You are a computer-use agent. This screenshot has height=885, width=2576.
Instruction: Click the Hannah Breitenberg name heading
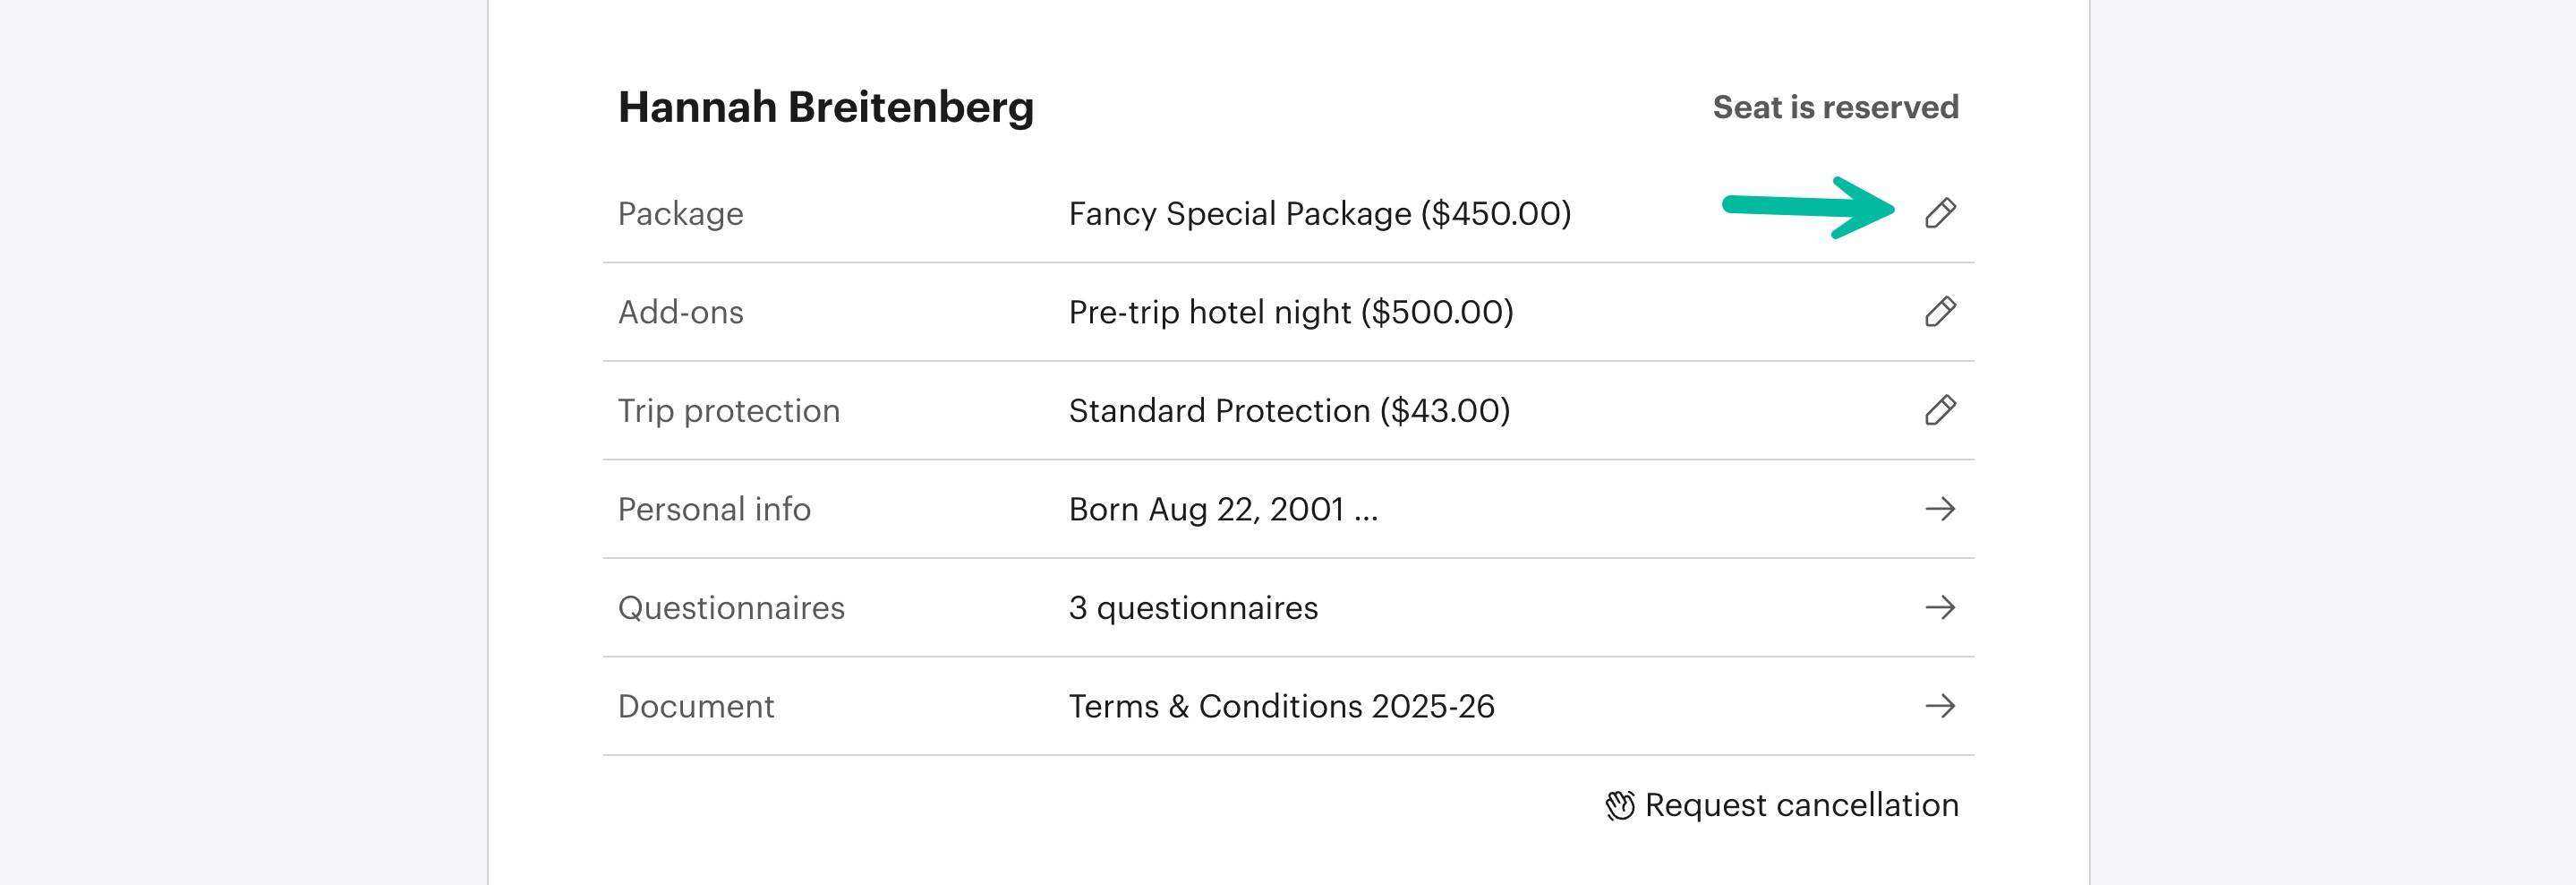825,107
